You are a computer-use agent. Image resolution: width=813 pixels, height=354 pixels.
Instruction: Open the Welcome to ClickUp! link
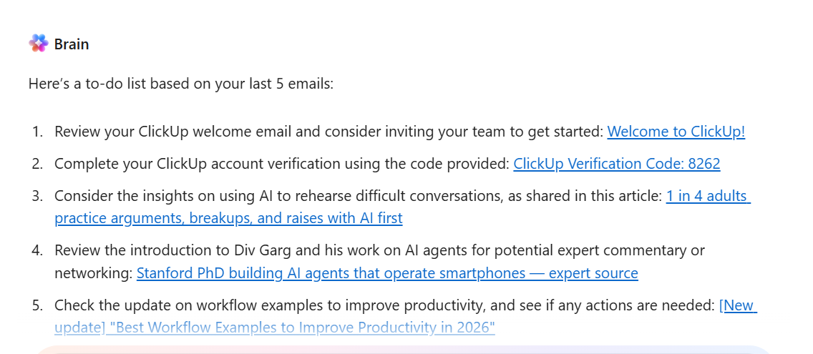tap(676, 132)
